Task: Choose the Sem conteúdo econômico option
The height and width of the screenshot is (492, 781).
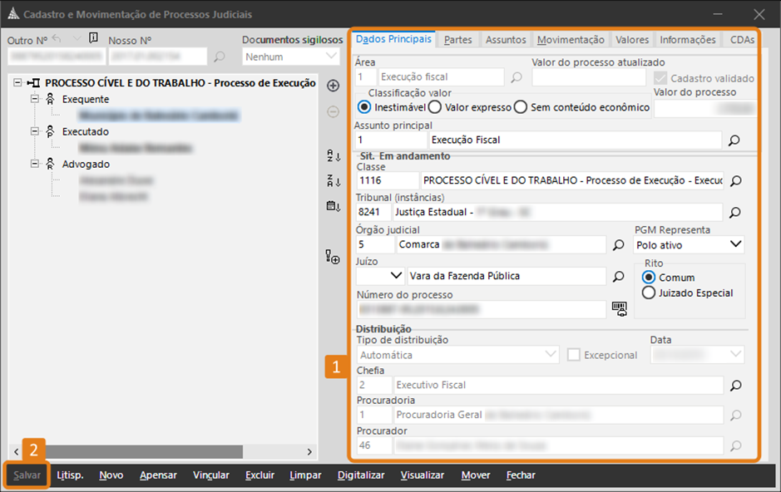Action: point(521,106)
